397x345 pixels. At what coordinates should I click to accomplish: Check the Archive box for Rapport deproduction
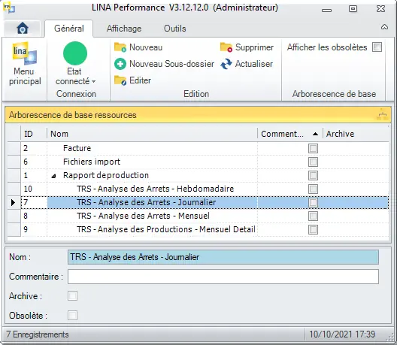coord(313,175)
